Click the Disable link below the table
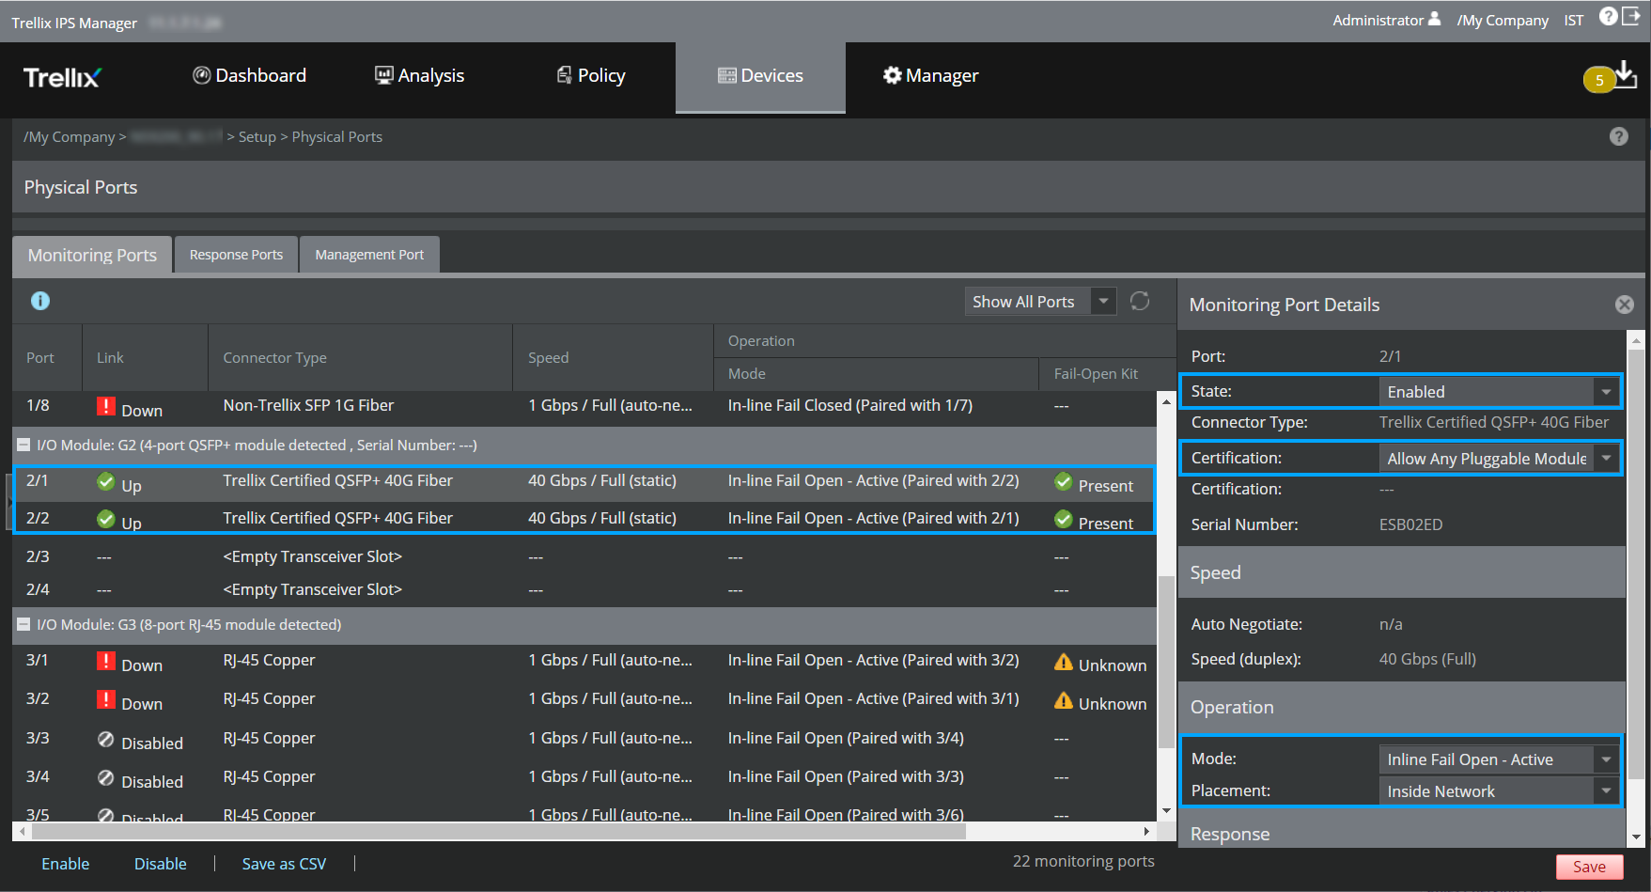Screen dimensions: 1651x892 pyautogui.click(x=161, y=864)
